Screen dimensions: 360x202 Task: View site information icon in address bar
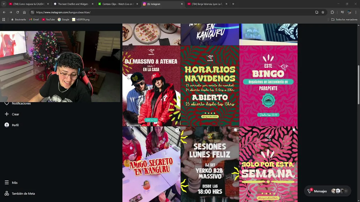click(32, 12)
